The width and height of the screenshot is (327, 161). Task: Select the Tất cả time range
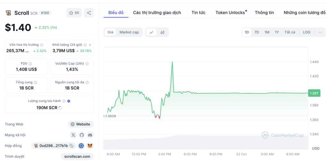click(290, 32)
